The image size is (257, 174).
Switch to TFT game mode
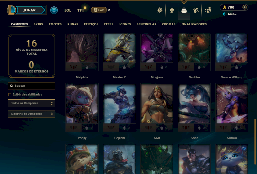pos(81,10)
